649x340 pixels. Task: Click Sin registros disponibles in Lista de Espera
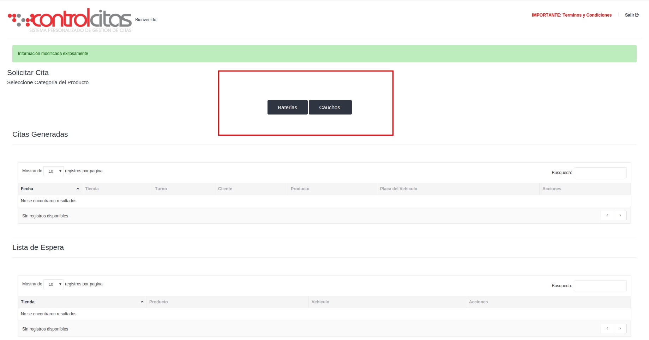tap(45, 329)
